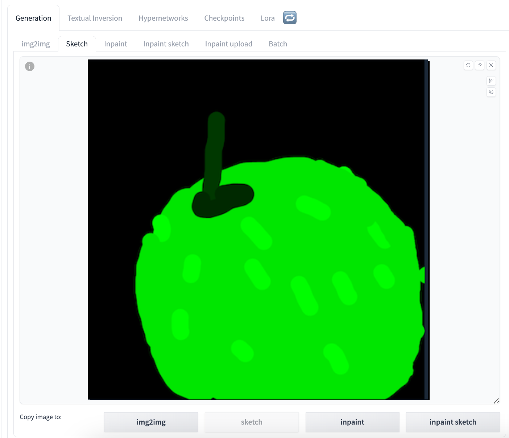Open the Lora tab

point(267,18)
